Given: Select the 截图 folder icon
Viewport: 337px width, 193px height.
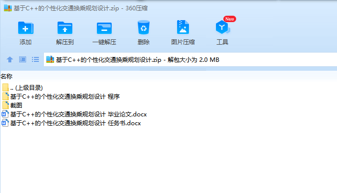Looking at the screenshot, I should click(x=5, y=105).
